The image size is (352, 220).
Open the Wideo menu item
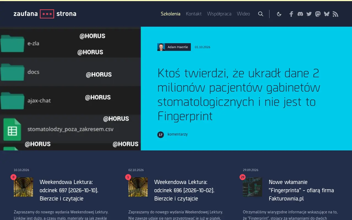243,14
